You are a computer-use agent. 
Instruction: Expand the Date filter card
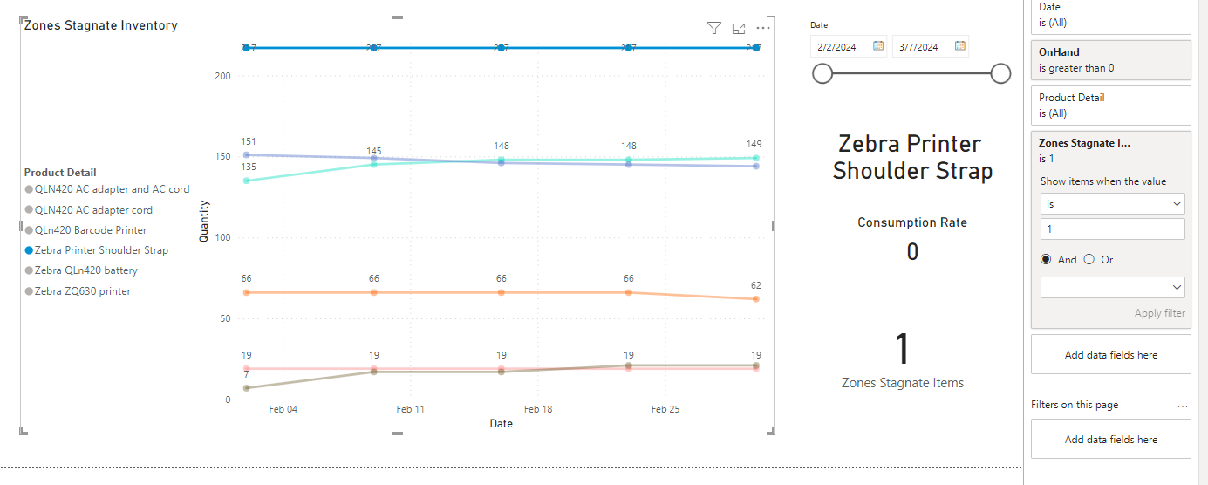1110,16
